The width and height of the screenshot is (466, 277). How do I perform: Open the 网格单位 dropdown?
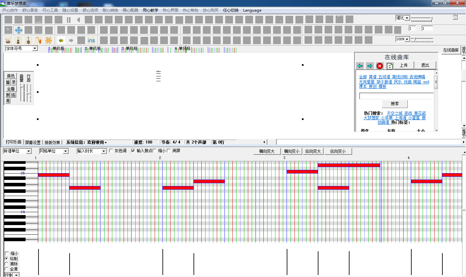click(54, 151)
